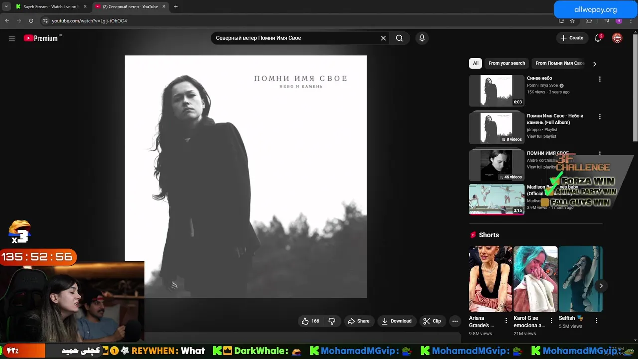Open the Синее небо title link

539,78
